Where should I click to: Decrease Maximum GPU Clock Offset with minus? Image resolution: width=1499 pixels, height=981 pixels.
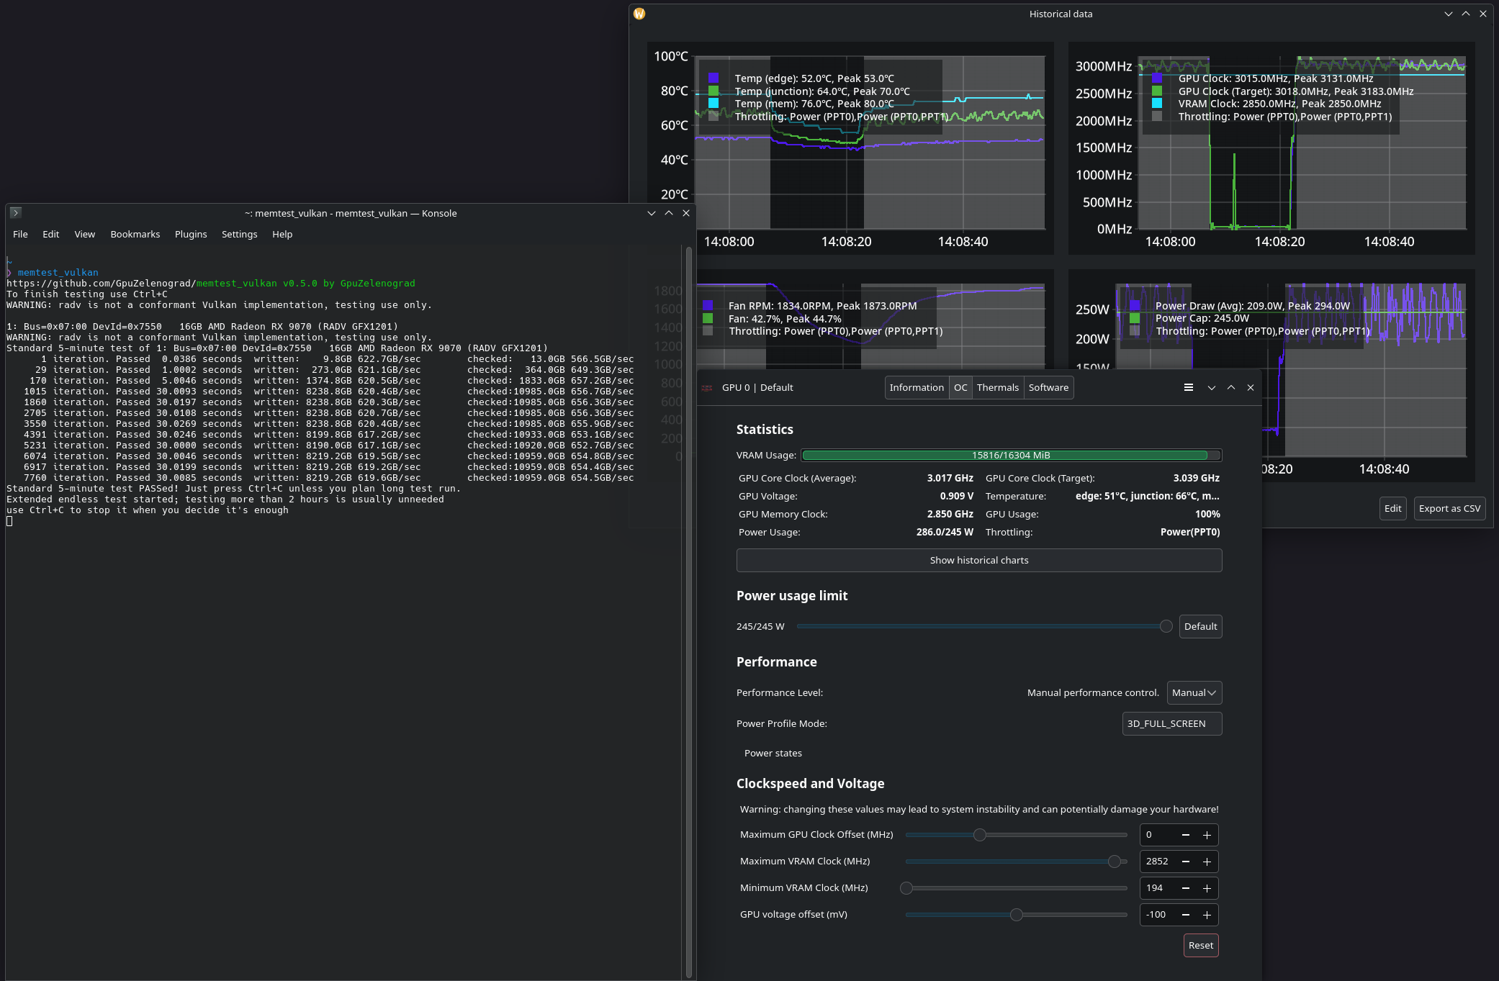(x=1186, y=835)
